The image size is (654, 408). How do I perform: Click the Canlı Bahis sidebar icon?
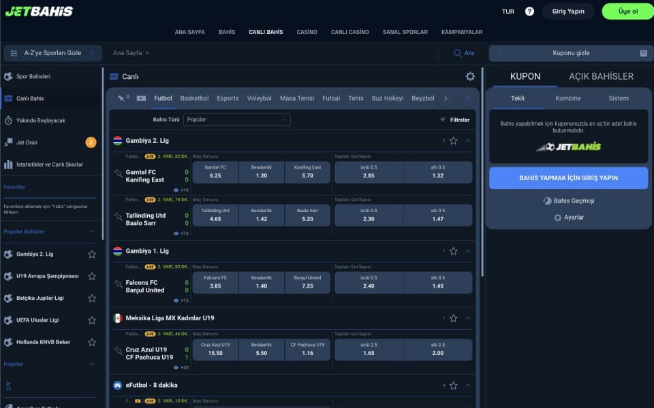click(8, 98)
